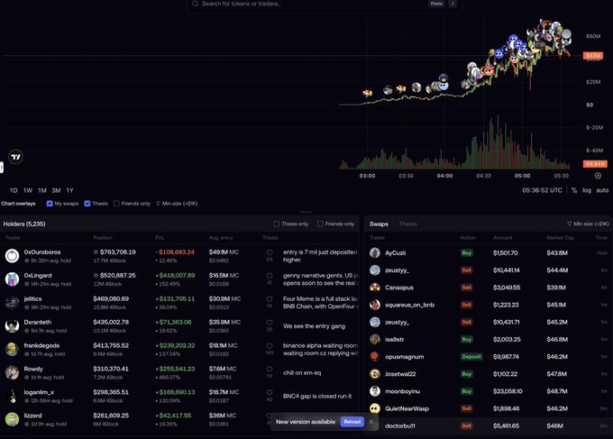613x439 pixels.
Task: Open 0xOuroboros avatar
Action: click(x=12, y=256)
